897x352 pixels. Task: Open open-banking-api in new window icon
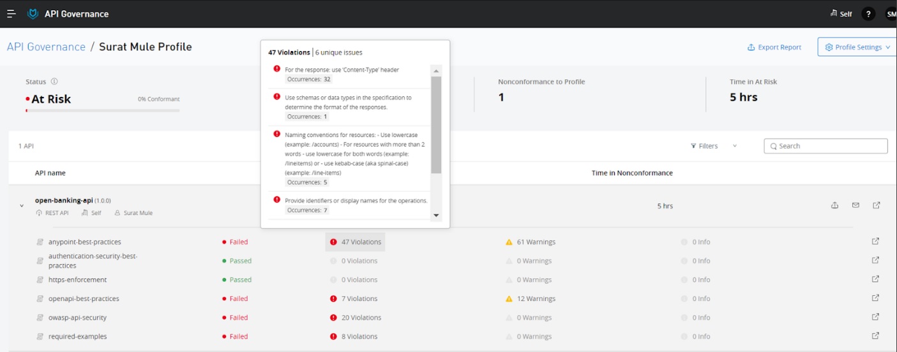[877, 205]
